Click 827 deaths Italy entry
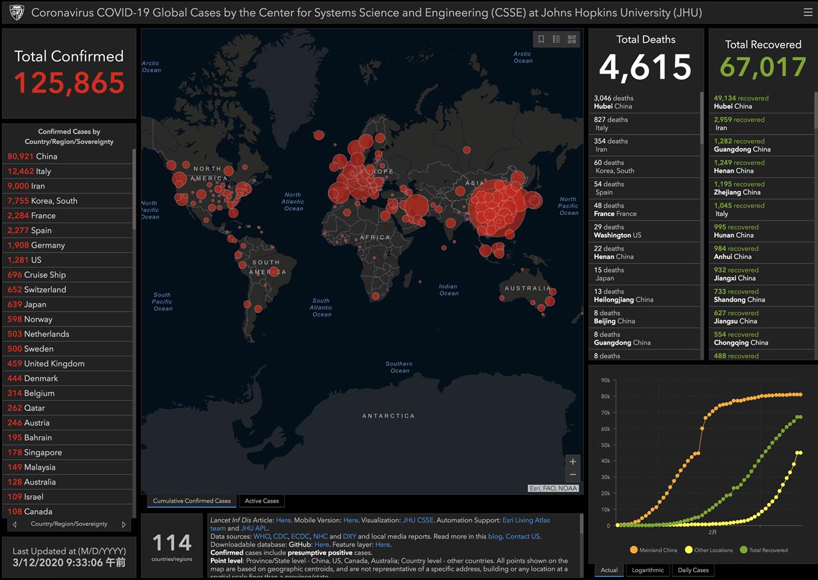 644,124
